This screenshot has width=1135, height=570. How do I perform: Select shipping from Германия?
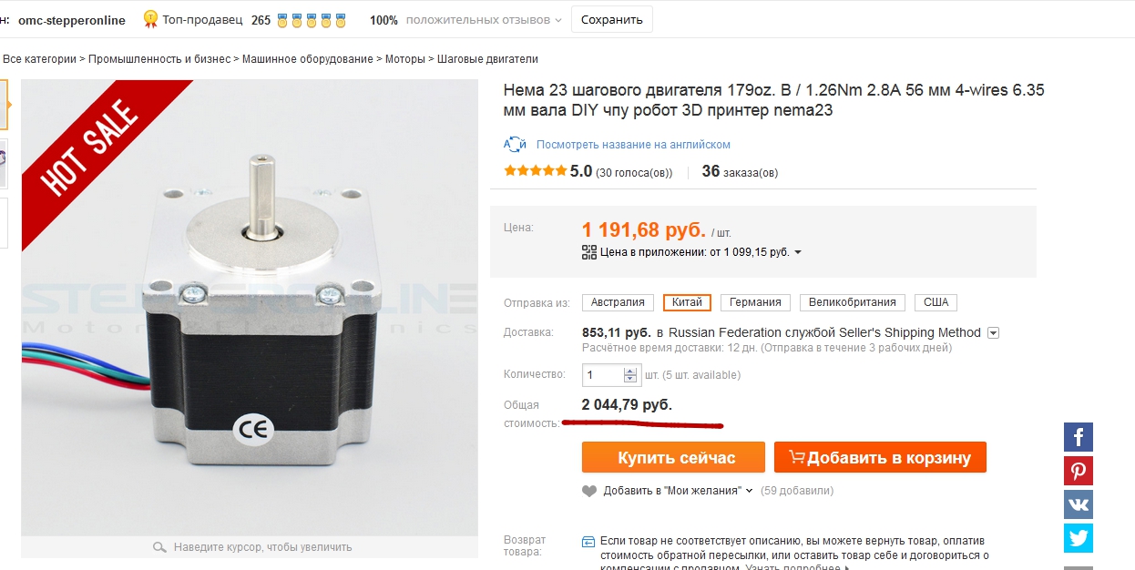(x=755, y=302)
